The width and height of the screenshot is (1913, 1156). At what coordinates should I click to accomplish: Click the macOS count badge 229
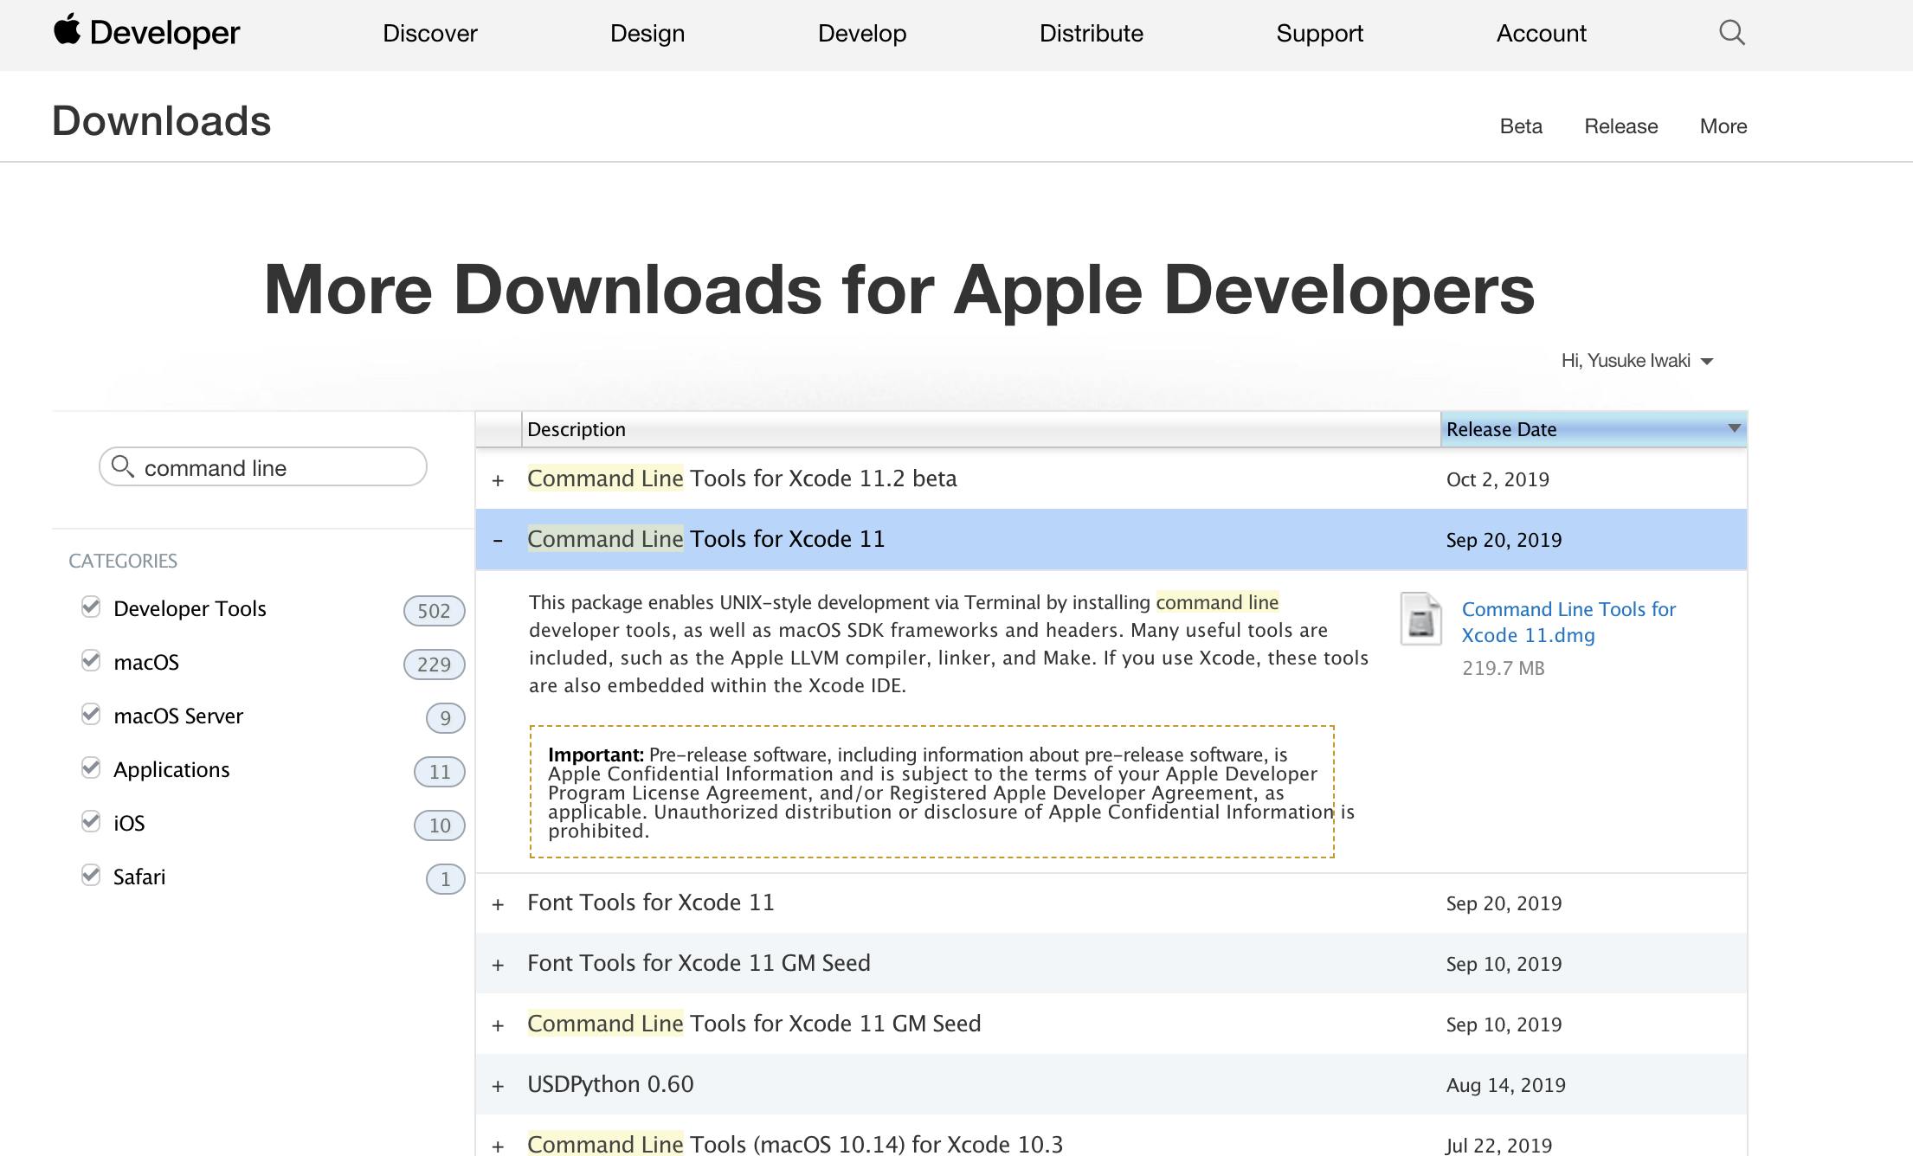pos(434,665)
